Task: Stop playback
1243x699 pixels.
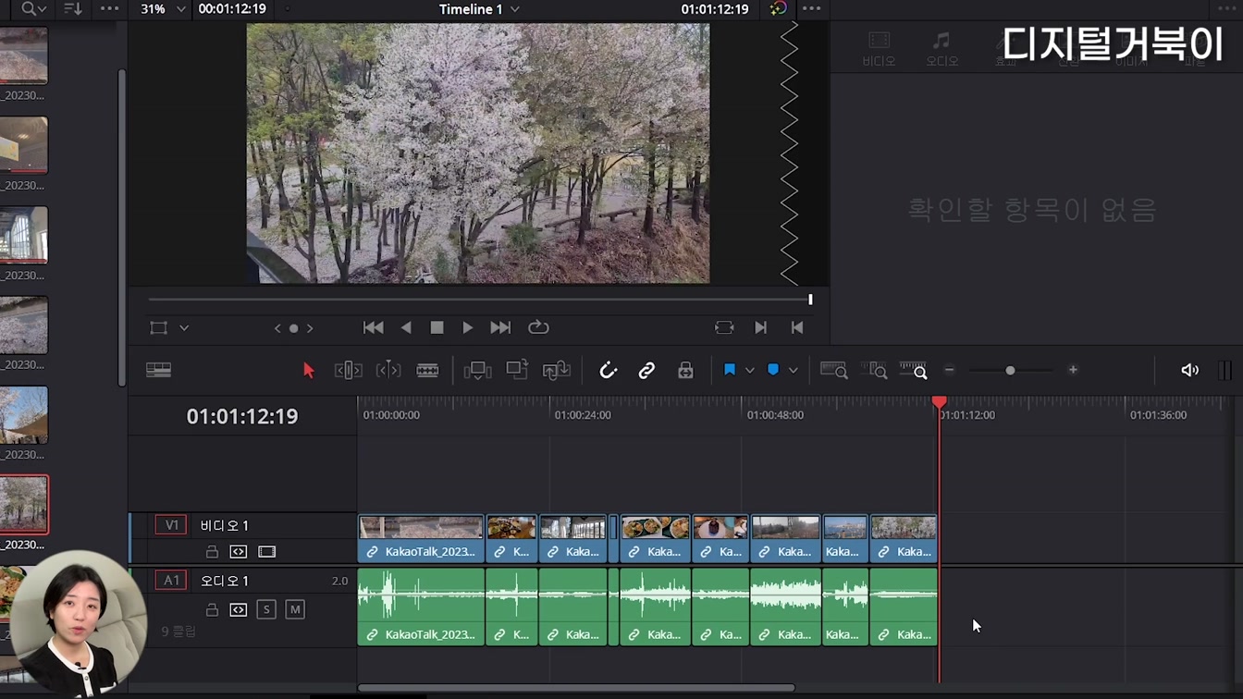Action: tap(437, 327)
